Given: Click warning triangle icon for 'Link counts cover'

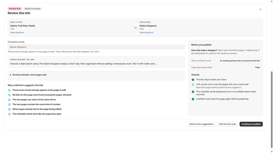Looking at the screenshot, I should pos(193,84).
